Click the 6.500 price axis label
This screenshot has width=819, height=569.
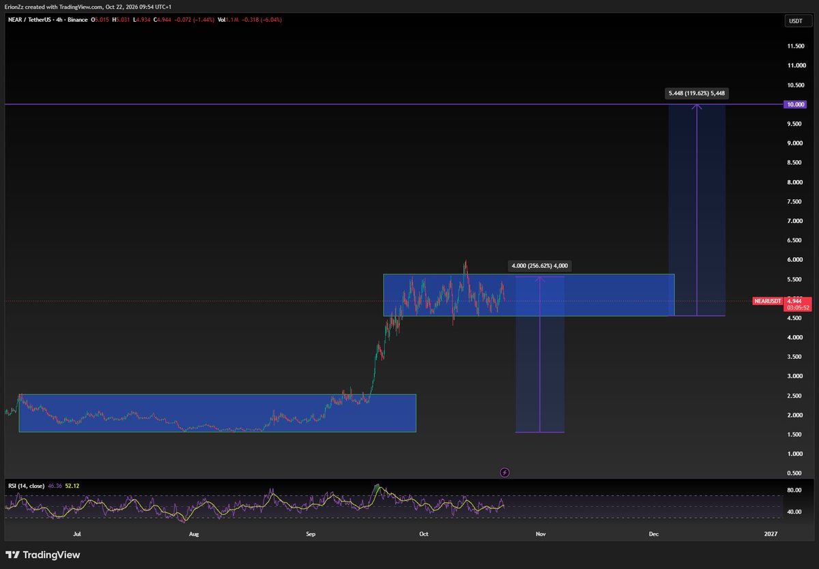[x=796, y=241]
